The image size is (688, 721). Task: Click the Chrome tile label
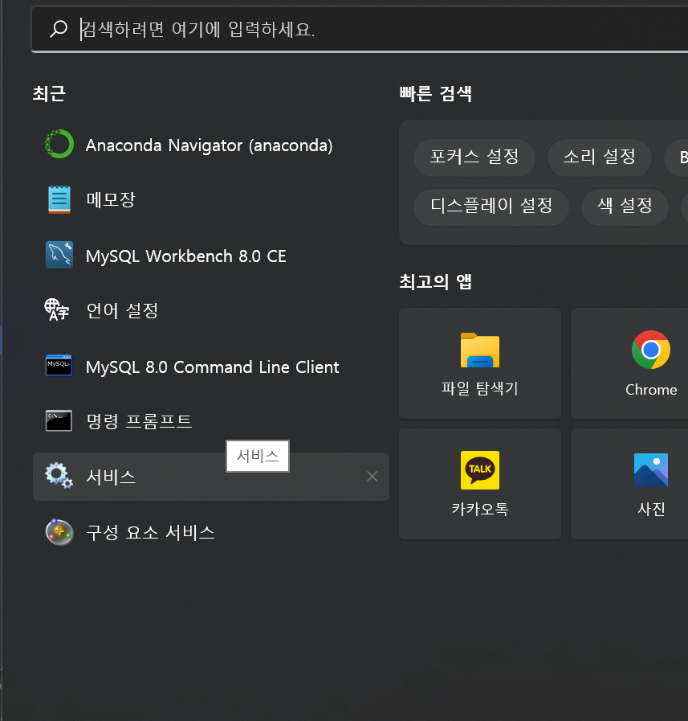[651, 390]
